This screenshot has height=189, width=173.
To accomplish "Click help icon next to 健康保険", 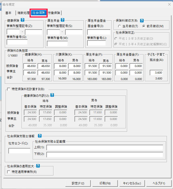I will (x=23, y=20).
